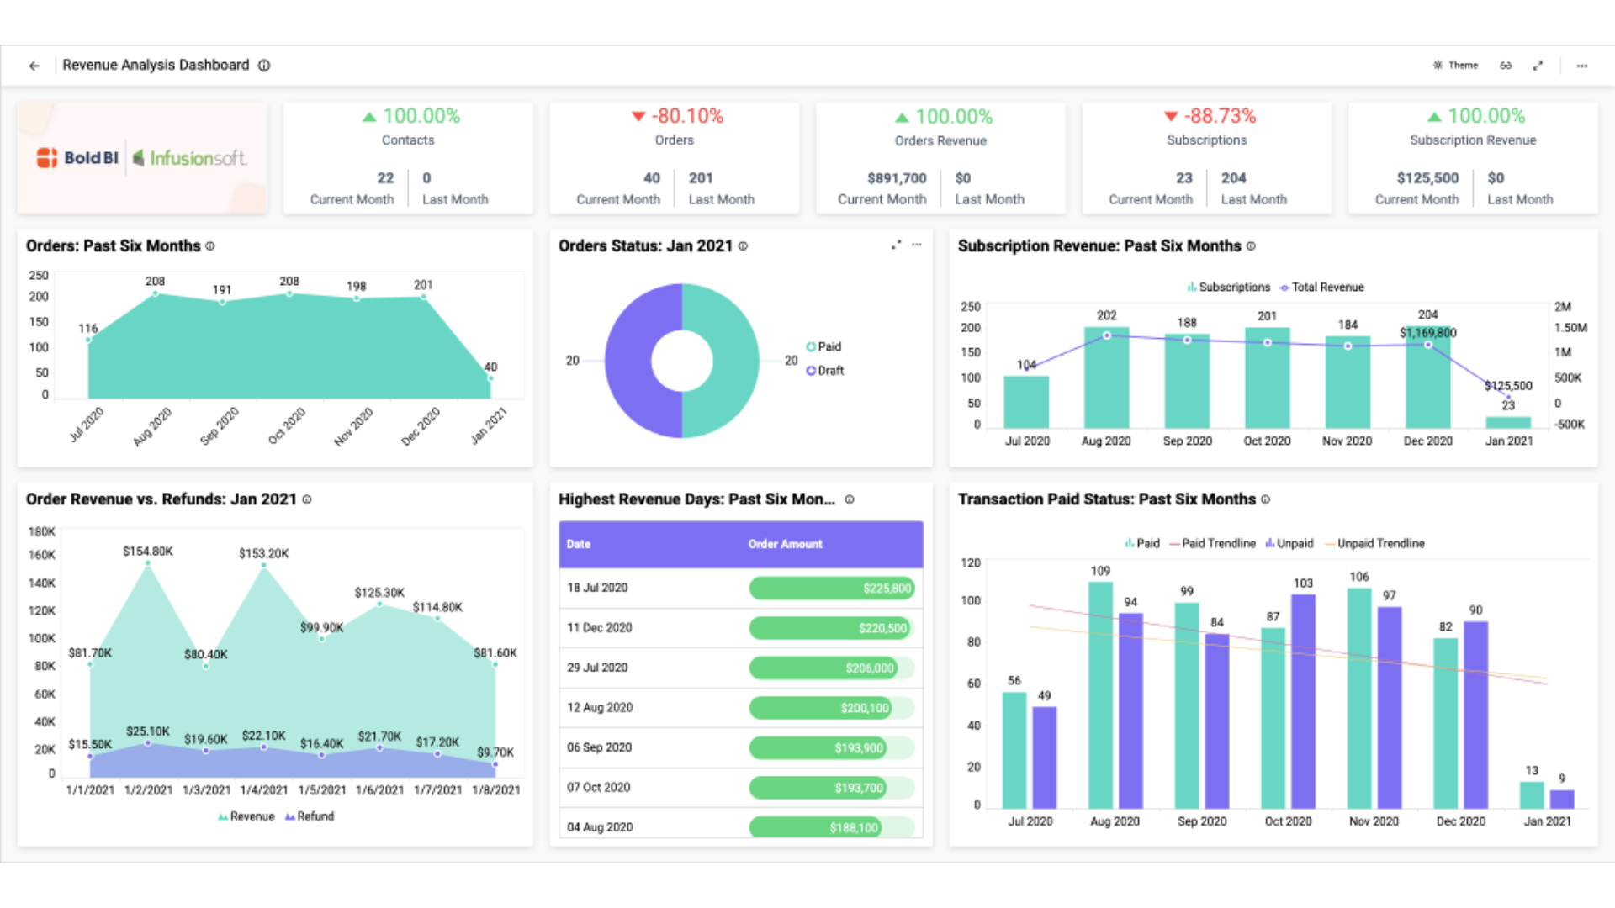Image resolution: width=1615 pixels, height=908 pixels.
Task: Open the info tooltip next to Orders: Past Six Months
Action: pyautogui.click(x=210, y=245)
